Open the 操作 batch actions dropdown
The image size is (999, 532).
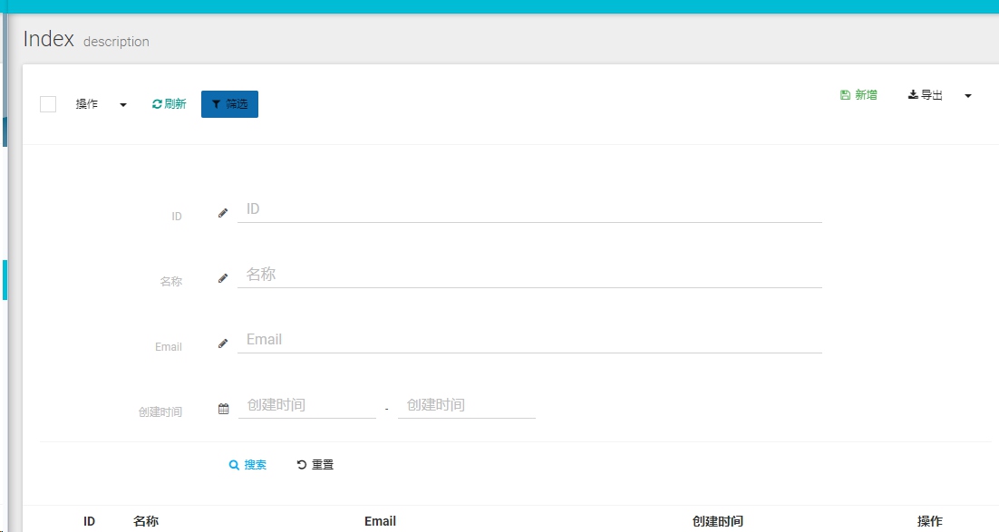[x=101, y=104]
